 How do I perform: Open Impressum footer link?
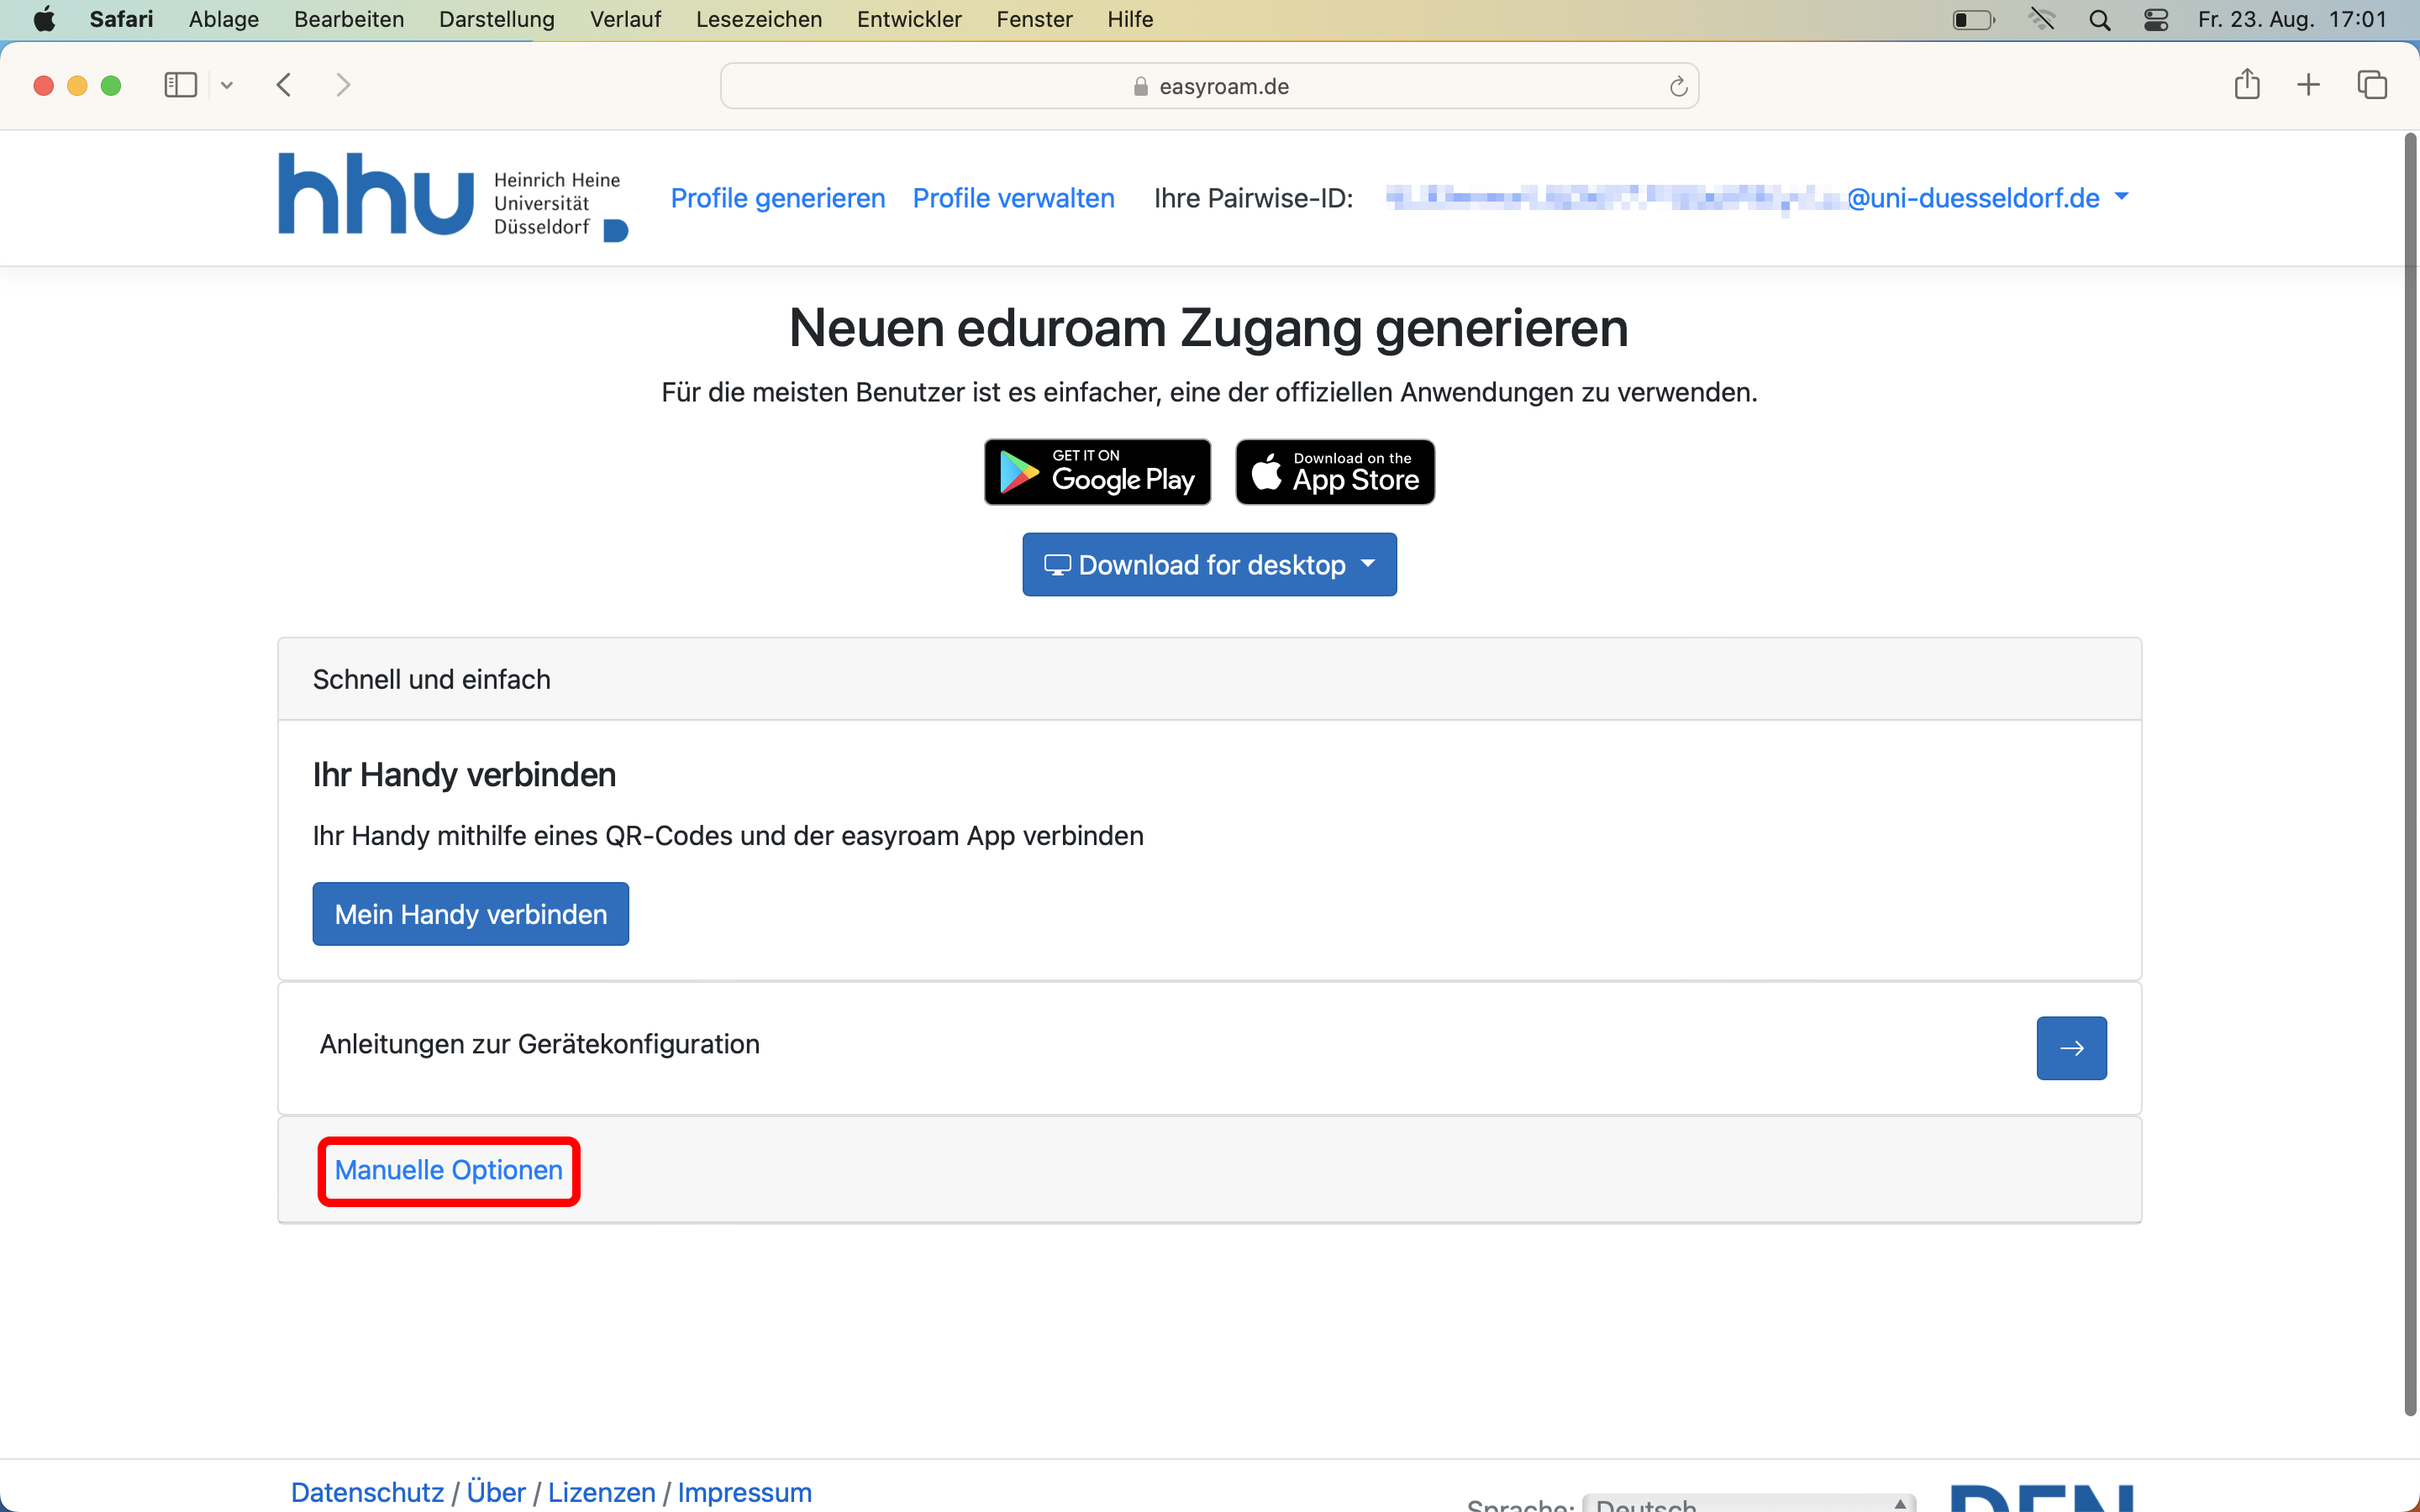click(x=744, y=1492)
